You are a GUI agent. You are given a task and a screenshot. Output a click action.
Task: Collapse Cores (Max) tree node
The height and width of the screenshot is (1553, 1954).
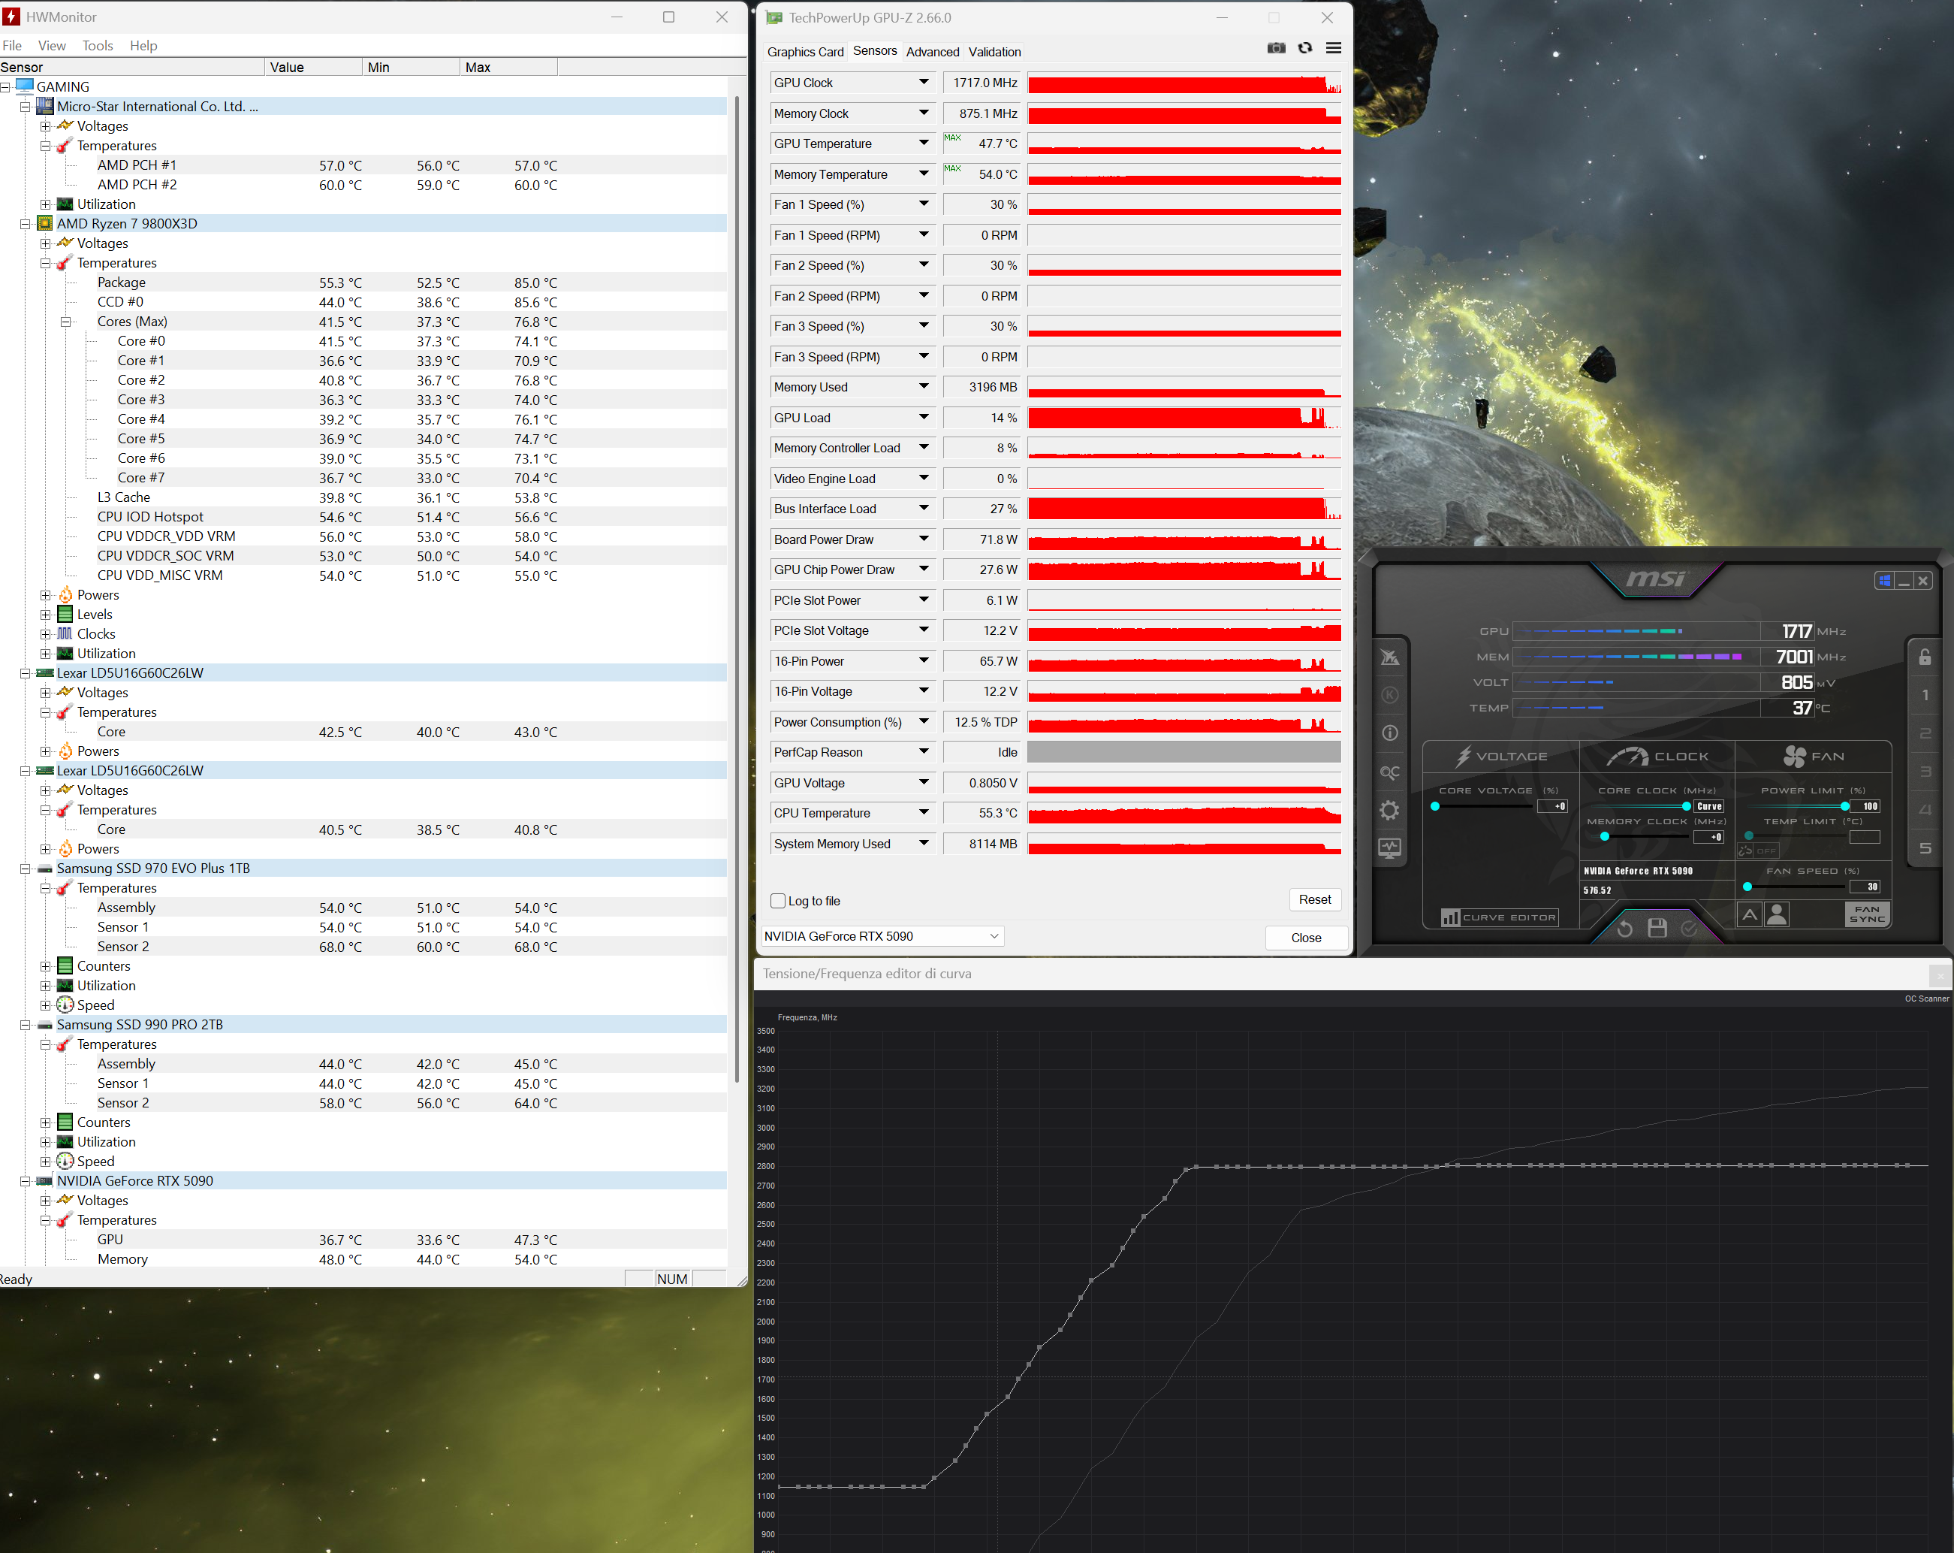[x=65, y=322]
